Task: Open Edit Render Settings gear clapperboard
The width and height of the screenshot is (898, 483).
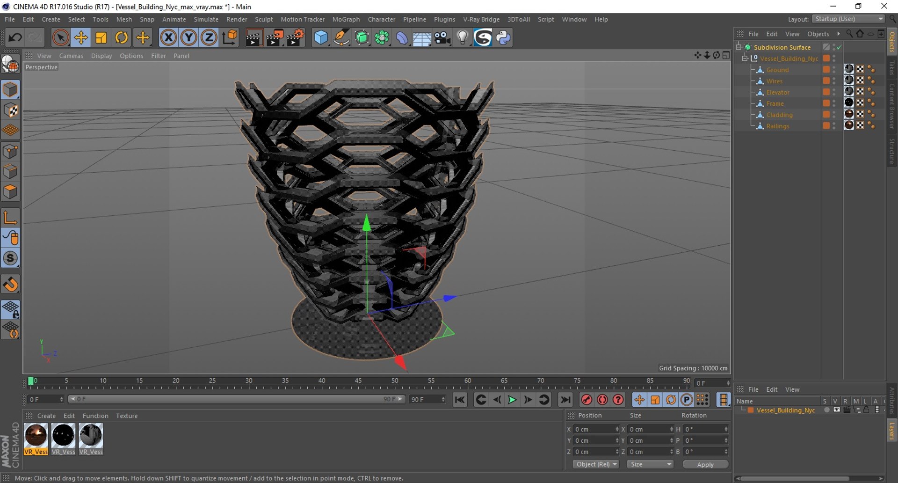Action: click(295, 37)
